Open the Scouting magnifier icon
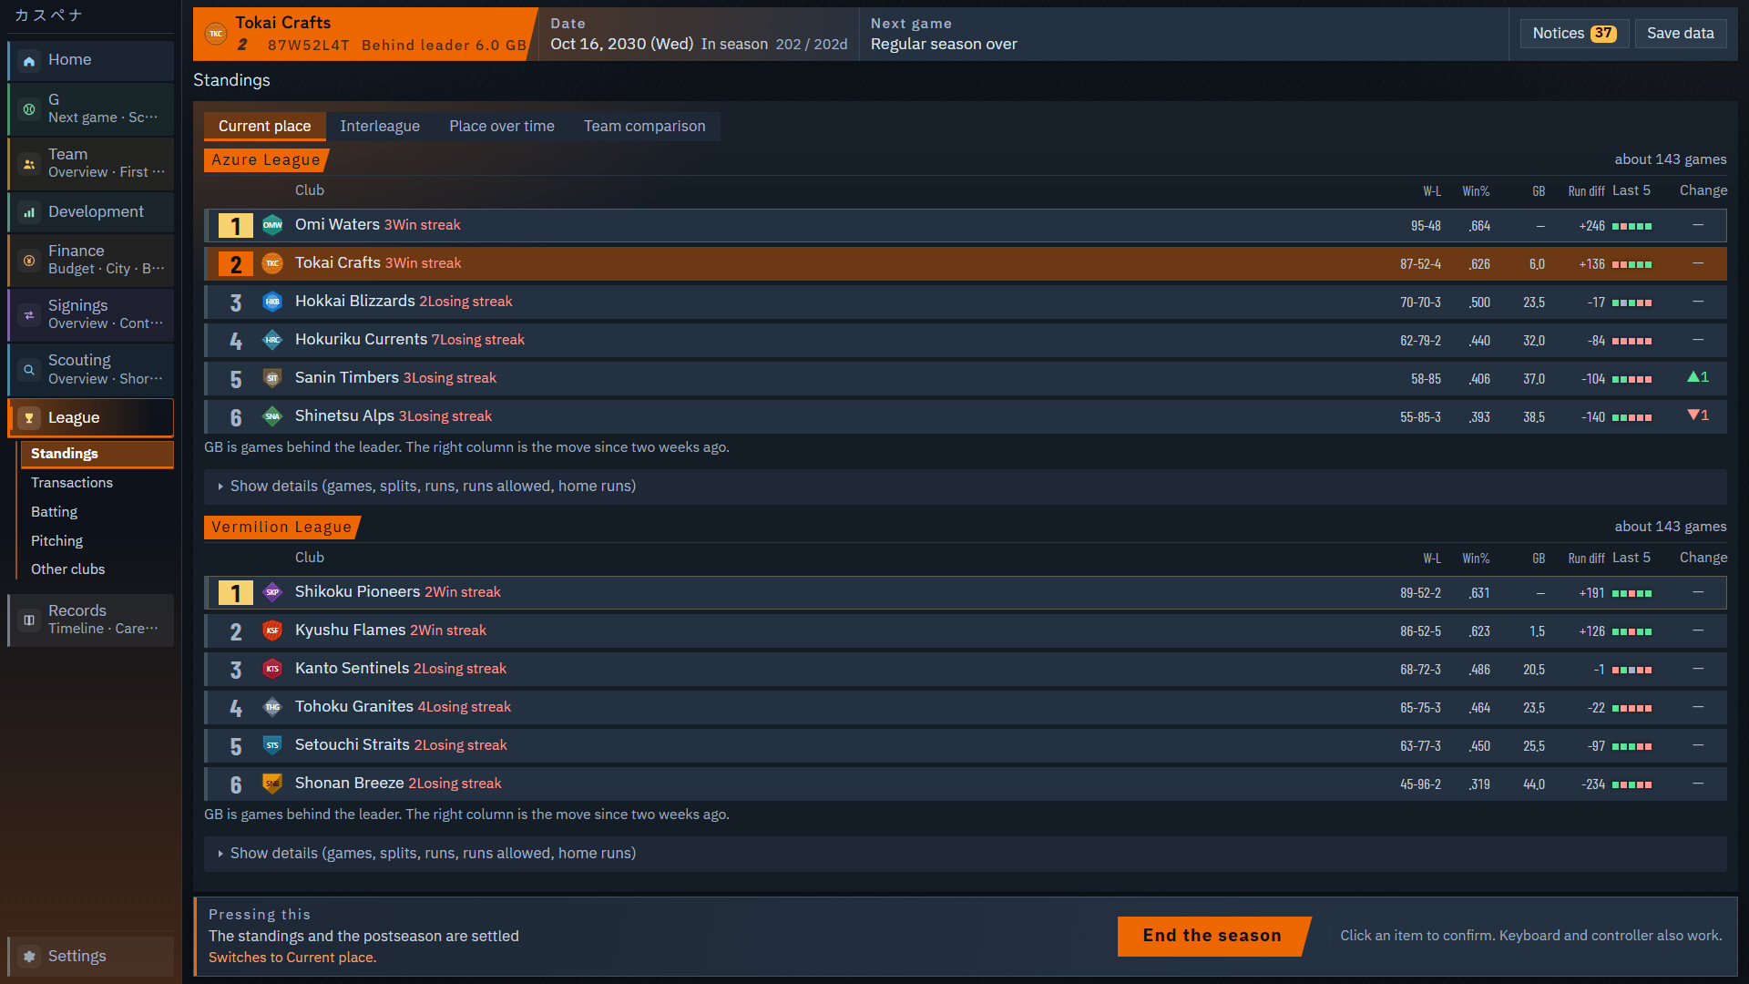 29,370
